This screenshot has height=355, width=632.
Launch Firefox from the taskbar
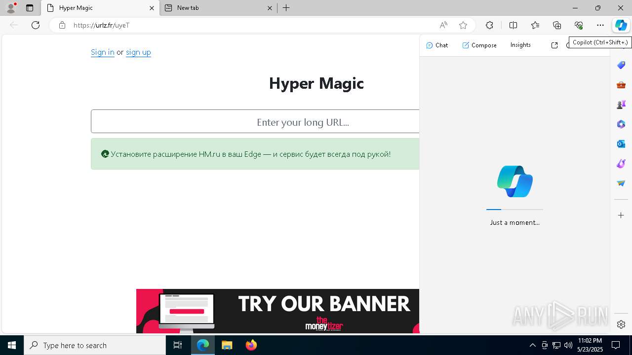251,345
